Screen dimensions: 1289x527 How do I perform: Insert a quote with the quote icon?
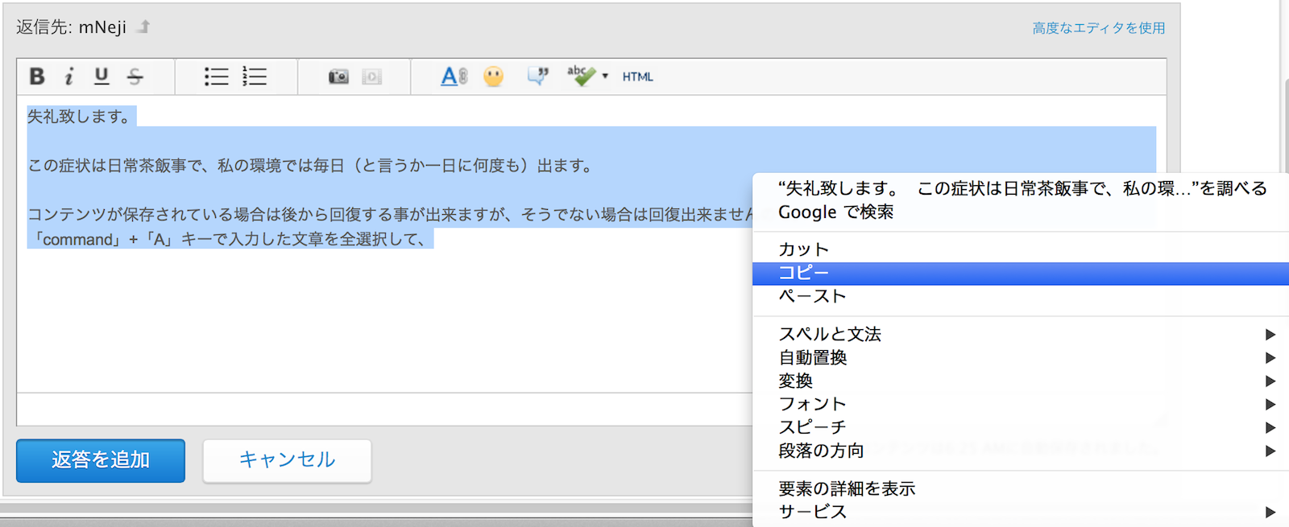click(537, 76)
